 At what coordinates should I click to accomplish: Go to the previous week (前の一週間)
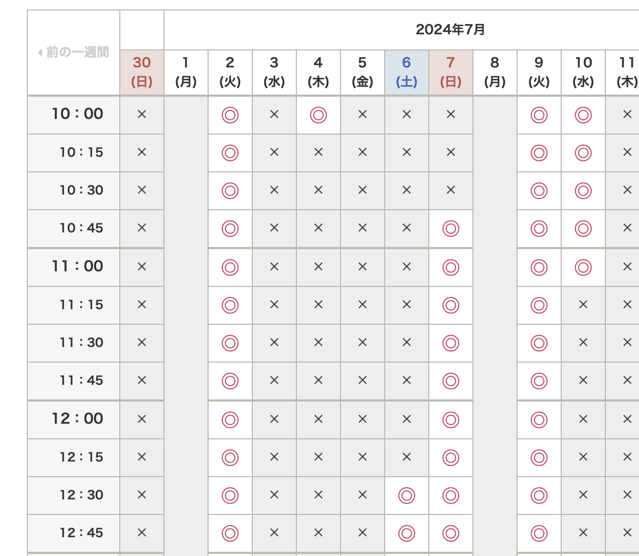click(74, 53)
